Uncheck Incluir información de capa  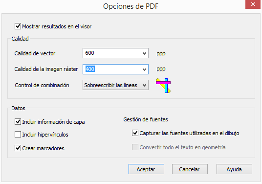pyautogui.click(x=18, y=122)
